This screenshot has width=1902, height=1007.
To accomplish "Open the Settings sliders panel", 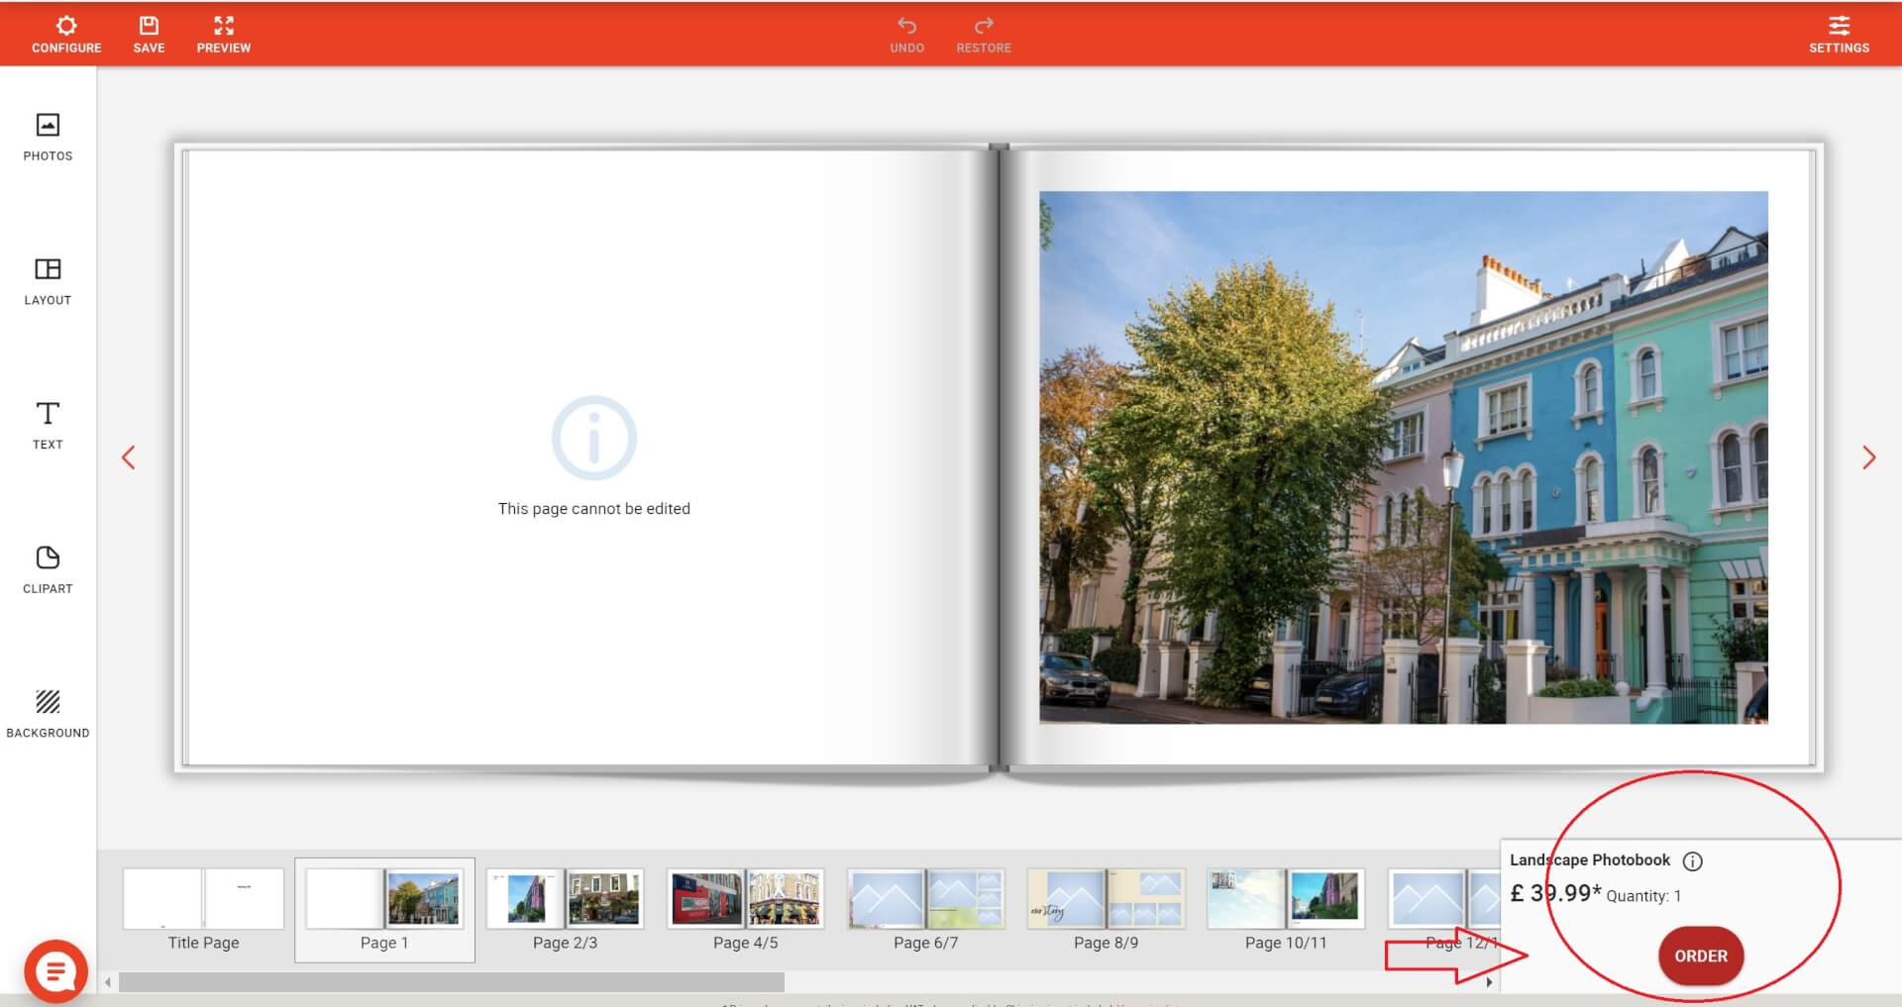I will (x=1839, y=34).
